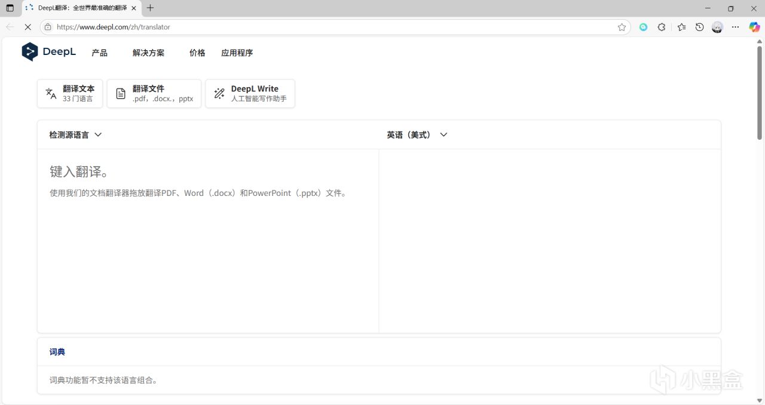This screenshot has width=765, height=405.
Task: Open browser History icon
Action: (699, 27)
